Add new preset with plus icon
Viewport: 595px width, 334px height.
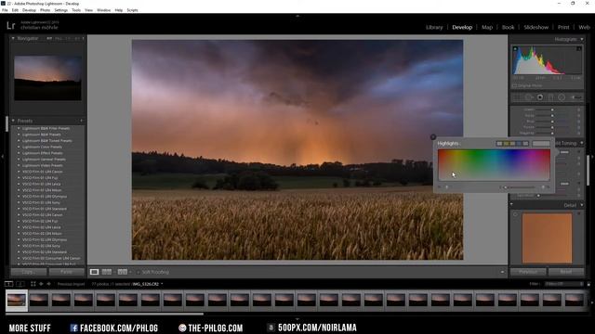(x=82, y=121)
